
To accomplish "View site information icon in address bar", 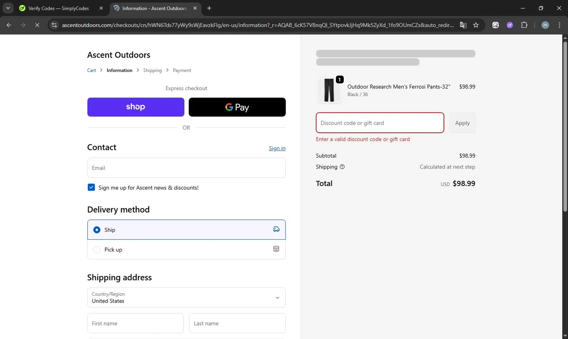I will click(54, 25).
